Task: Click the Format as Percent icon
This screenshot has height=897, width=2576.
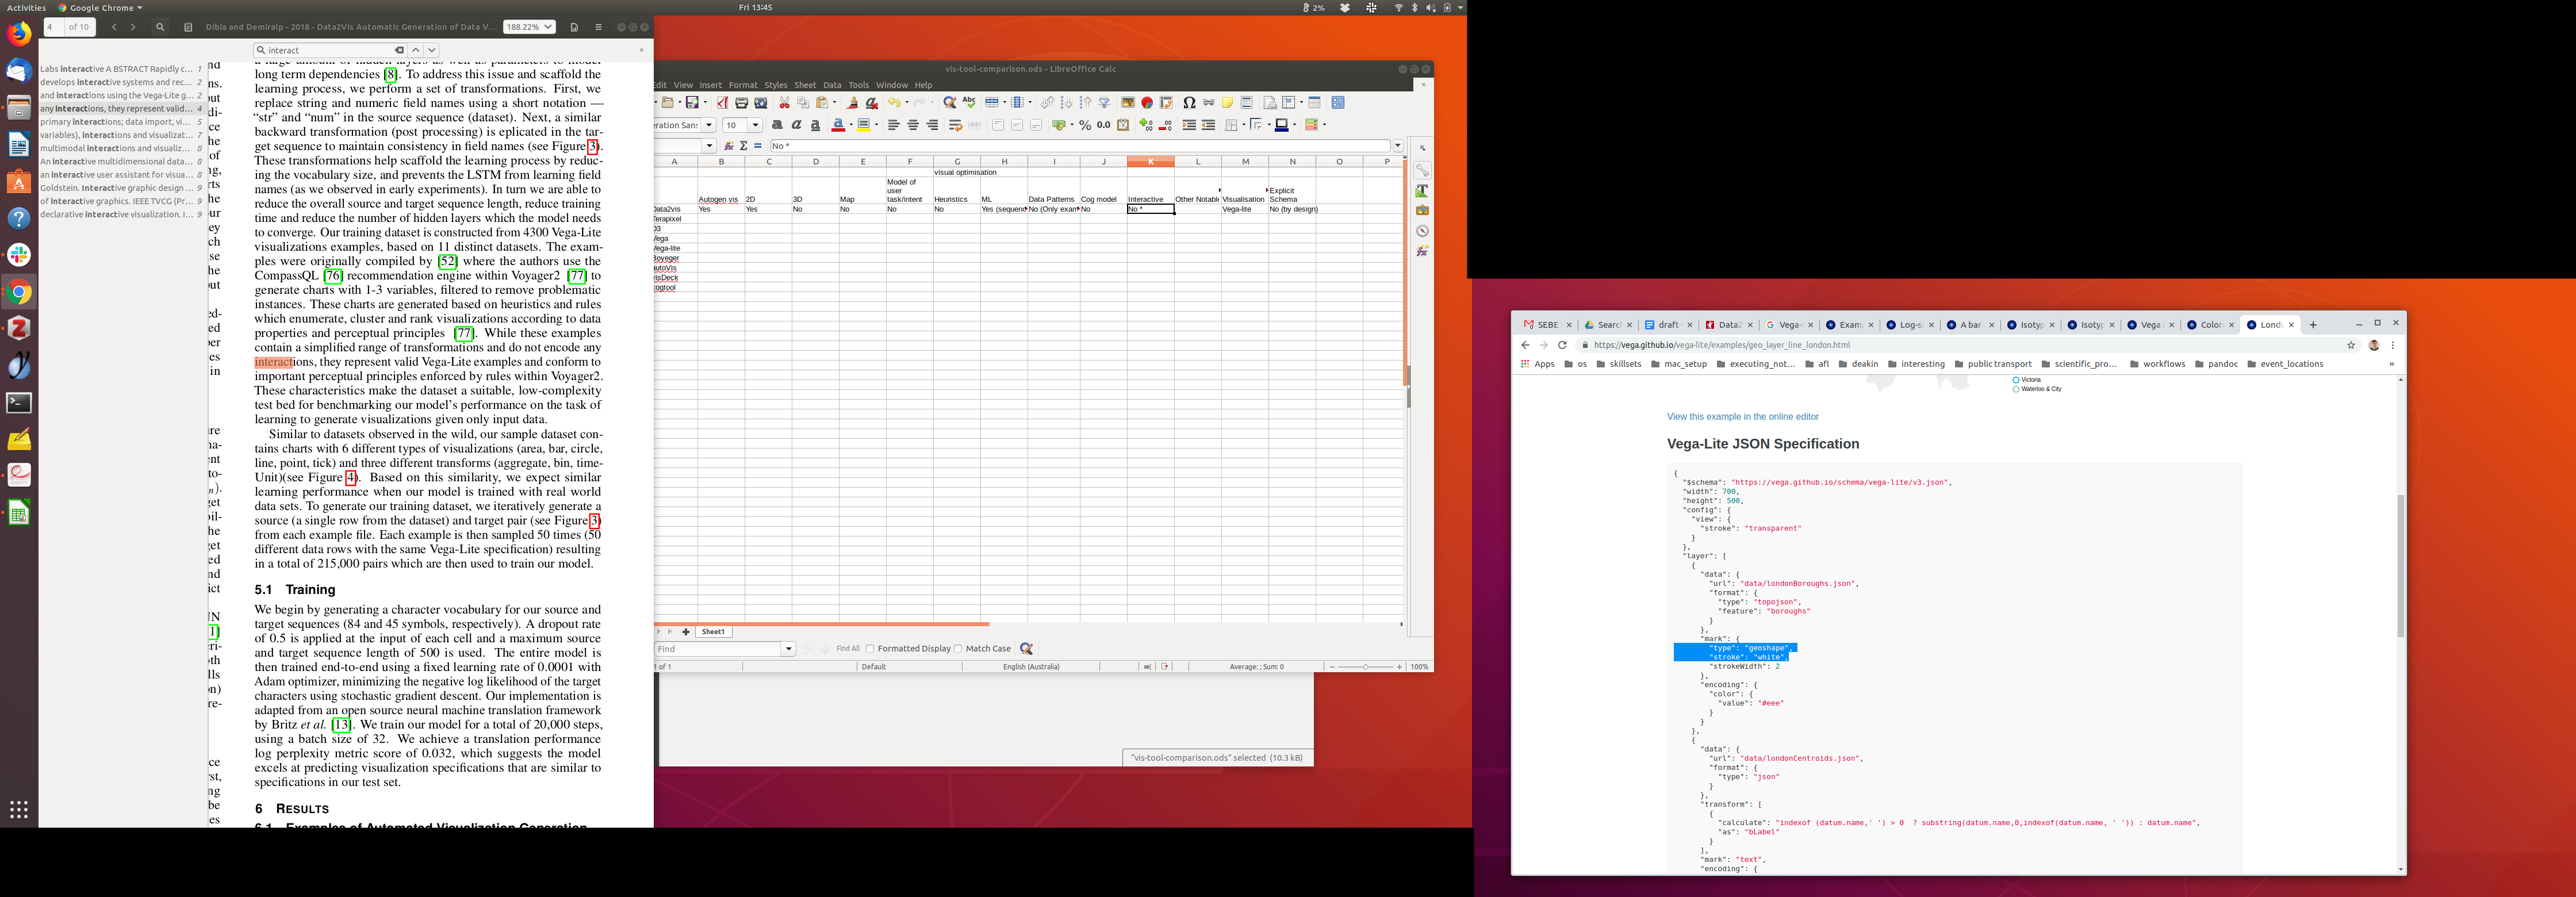Action: (x=1085, y=125)
